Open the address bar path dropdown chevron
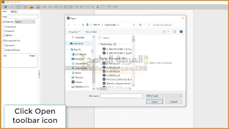Image resolution: width=229 pixels, height=129 pixels. 134,25
